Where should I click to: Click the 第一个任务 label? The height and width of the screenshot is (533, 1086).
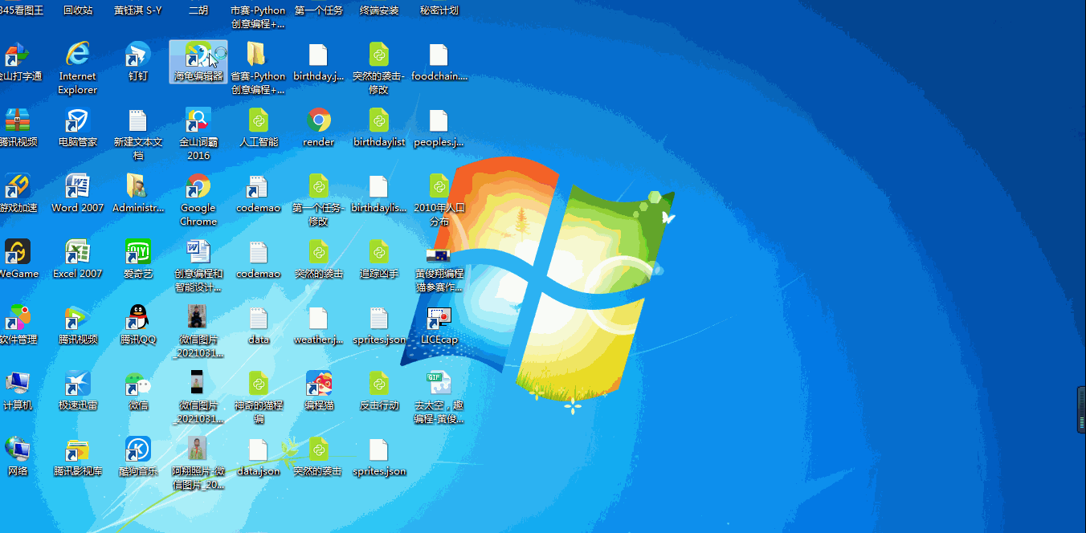pyautogui.click(x=318, y=10)
